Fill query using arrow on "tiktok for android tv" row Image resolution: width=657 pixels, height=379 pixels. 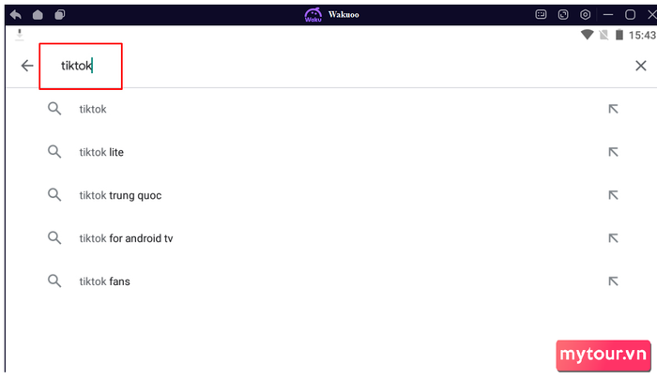point(613,238)
